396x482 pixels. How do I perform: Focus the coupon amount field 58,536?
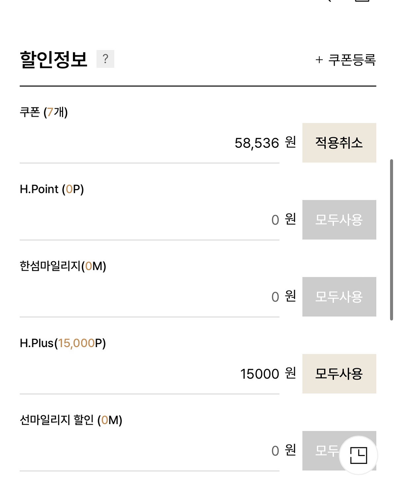pos(149,143)
